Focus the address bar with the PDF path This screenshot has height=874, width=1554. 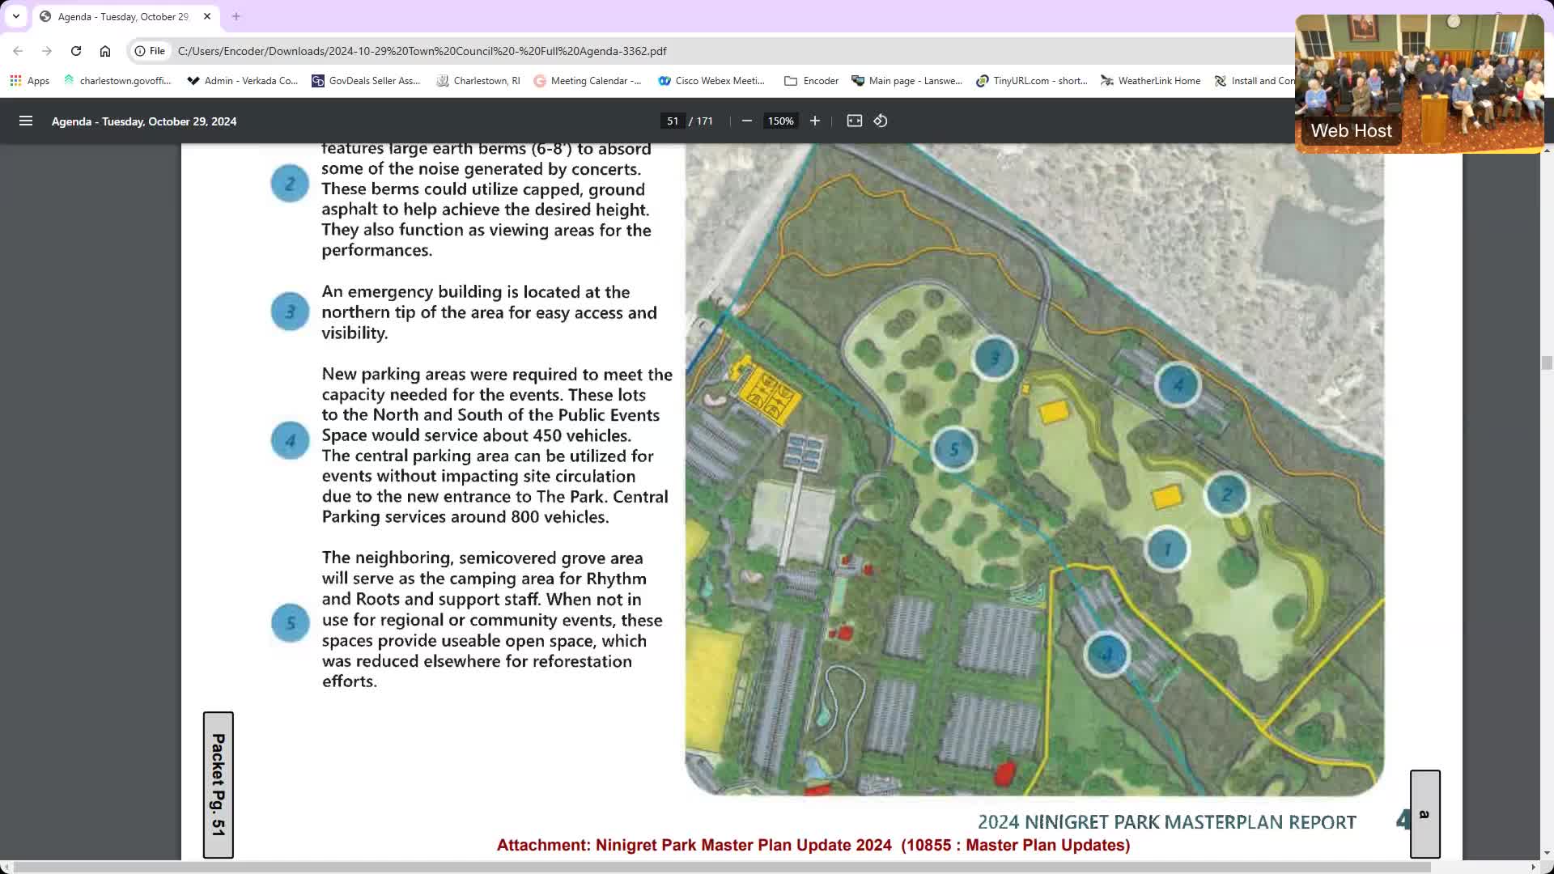point(712,51)
